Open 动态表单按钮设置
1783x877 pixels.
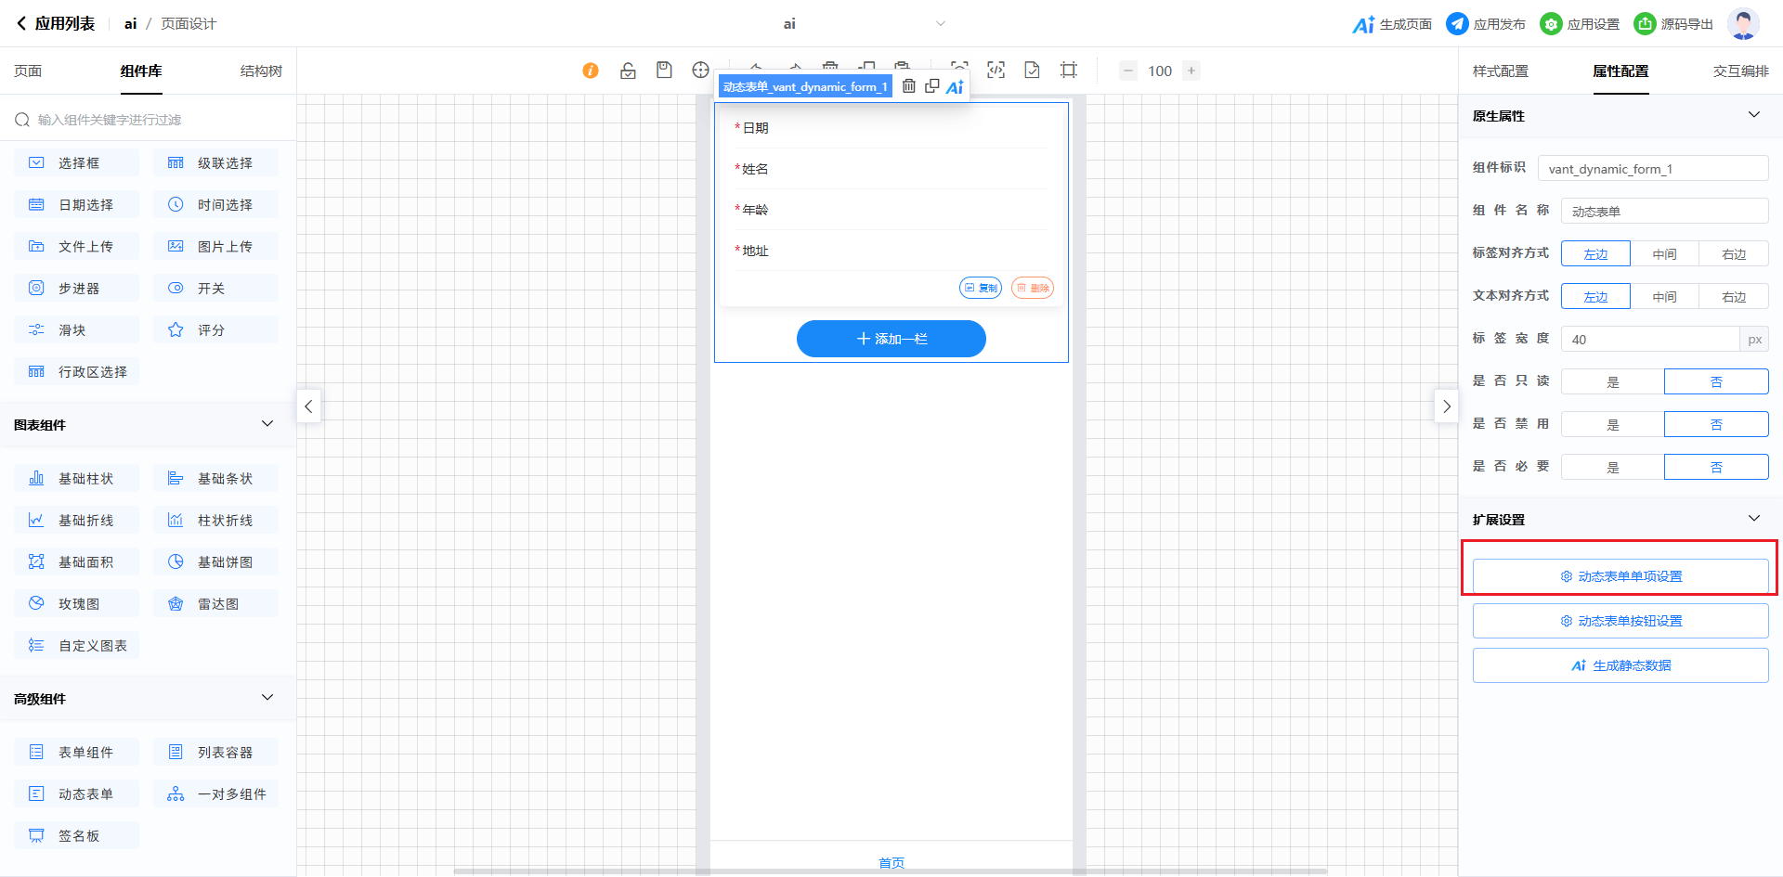coord(1620,621)
